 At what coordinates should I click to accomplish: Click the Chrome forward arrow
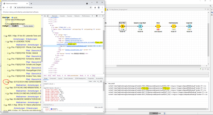click(x=7, y=7)
